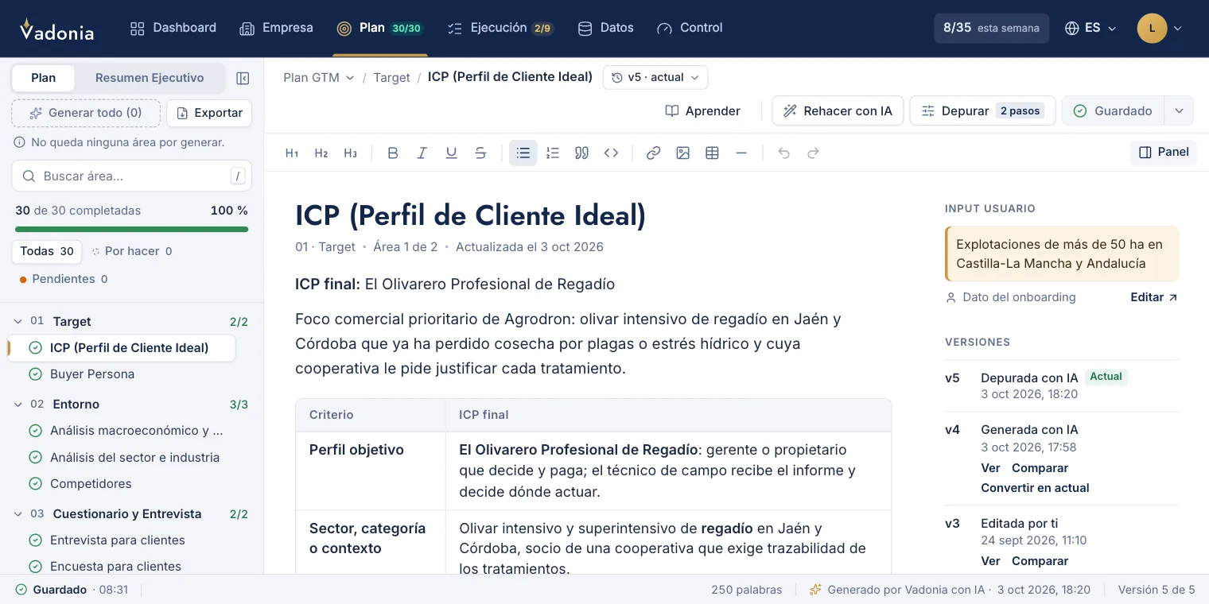The width and height of the screenshot is (1209, 604).
Task: Collapse the 02 Entorno section
Action: click(18, 404)
